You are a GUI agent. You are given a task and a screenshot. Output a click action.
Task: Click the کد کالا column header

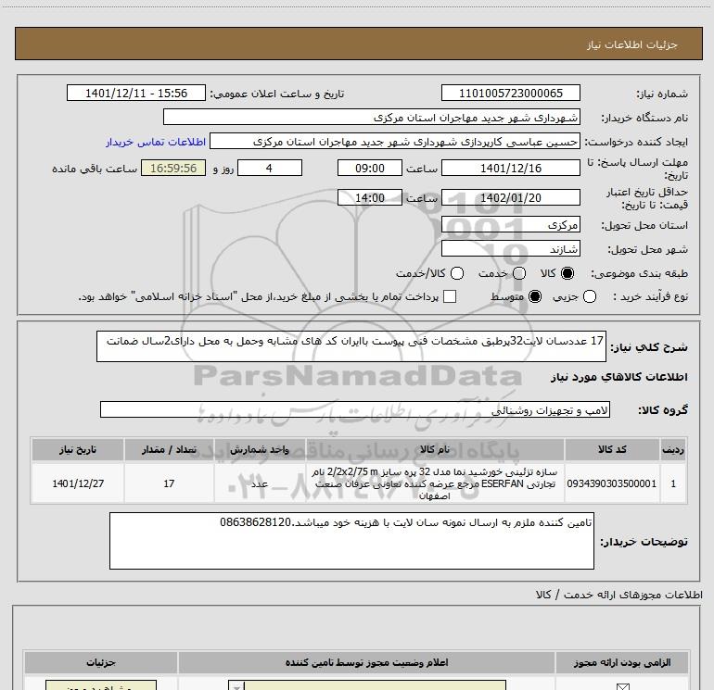(x=612, y=449)
